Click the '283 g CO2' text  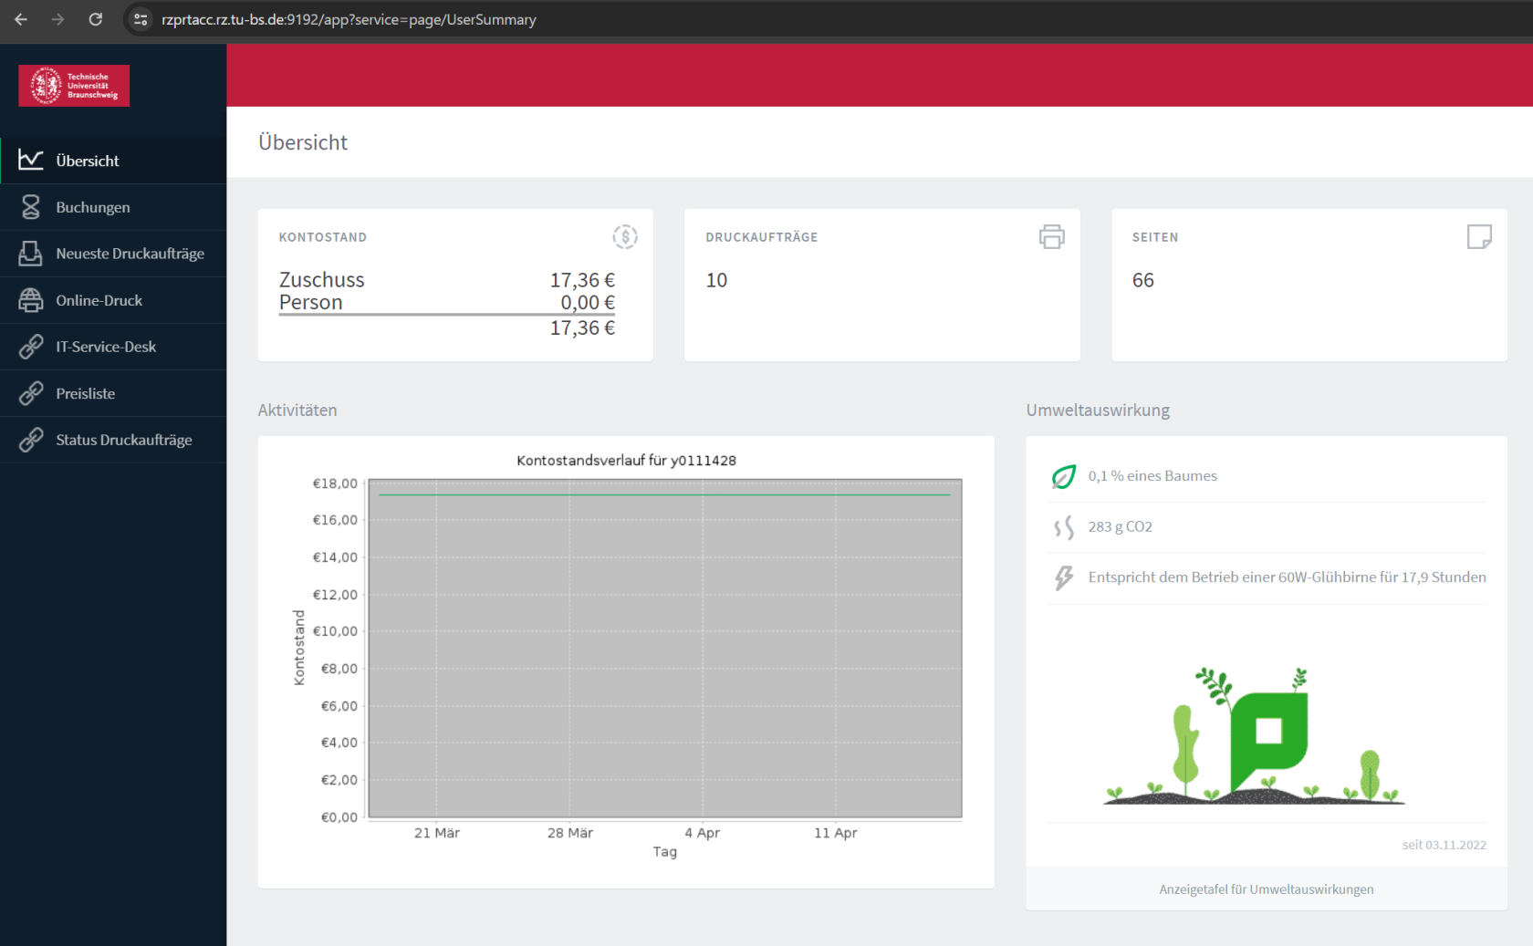(x=1120, y=527)
